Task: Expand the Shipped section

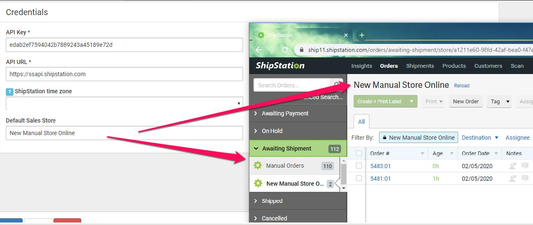Action: pyautogui.click(x=298, y=201)
